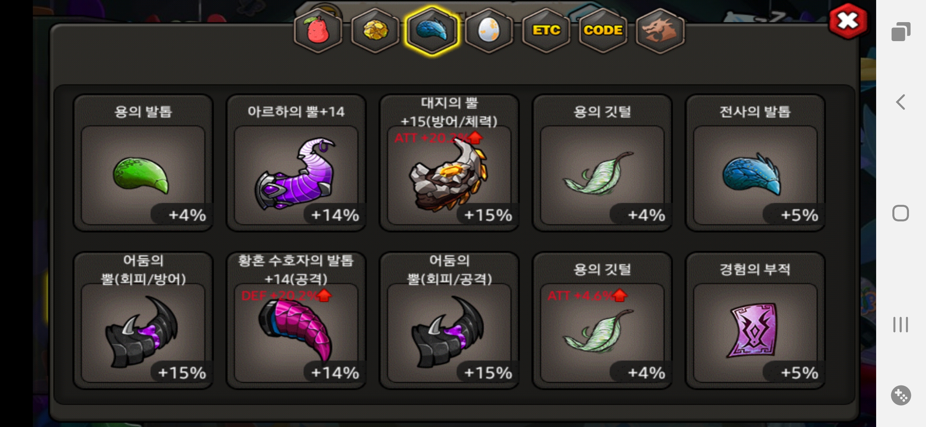Select the first-row dragon feather +4% item
Screen dimensions: 926x427
(x=602, y=163)
